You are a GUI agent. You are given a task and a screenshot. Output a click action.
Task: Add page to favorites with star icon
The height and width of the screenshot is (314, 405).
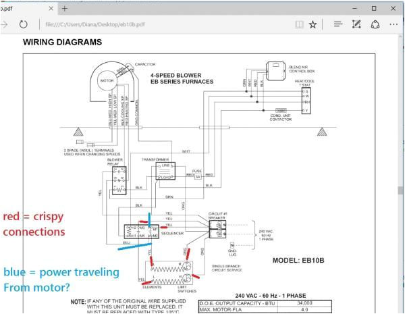coord(314,25)
